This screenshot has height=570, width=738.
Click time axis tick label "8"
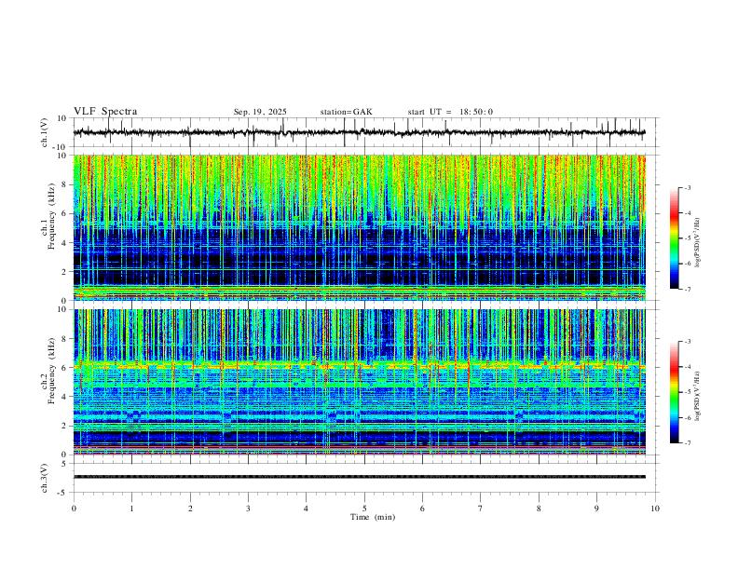(539, 509)
